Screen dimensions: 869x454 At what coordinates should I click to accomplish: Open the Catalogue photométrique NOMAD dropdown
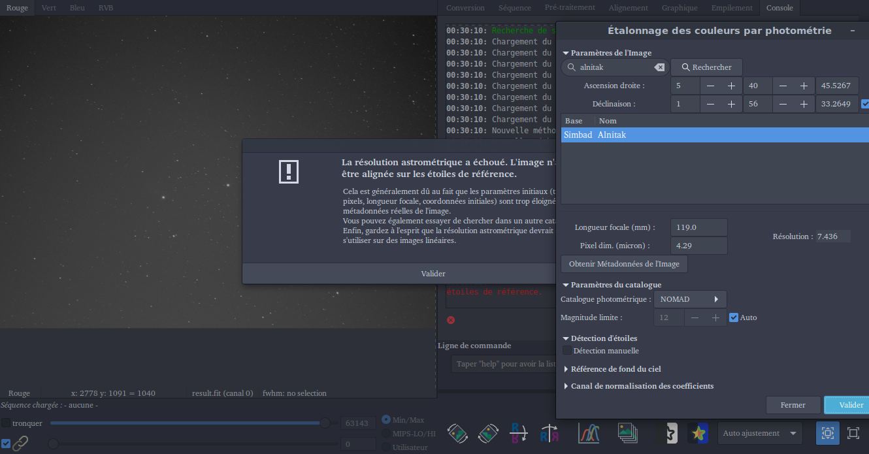click(689, 299)
